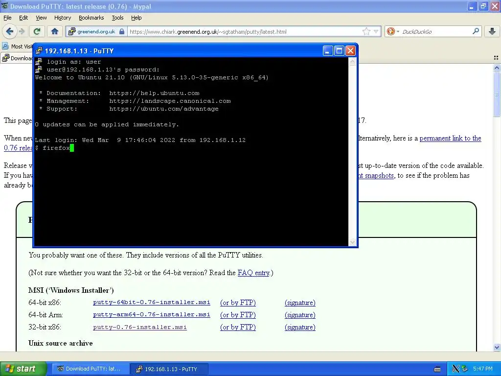Image resolution: width=501 pixels, height=376 pixels.
Task: Open the permanent link to the release
Action: coord(450,138)
